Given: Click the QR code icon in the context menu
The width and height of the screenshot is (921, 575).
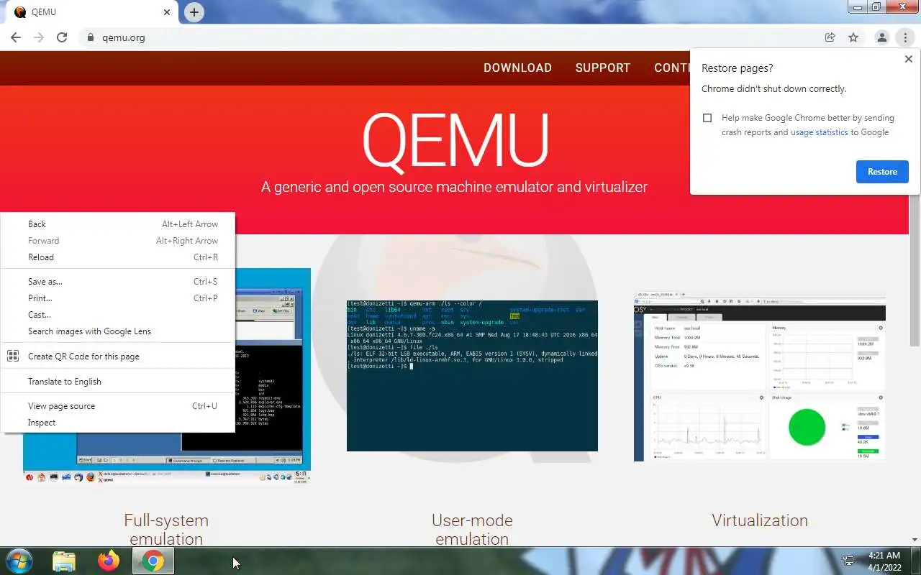Looking at the screenshot, I should [13, 356].
